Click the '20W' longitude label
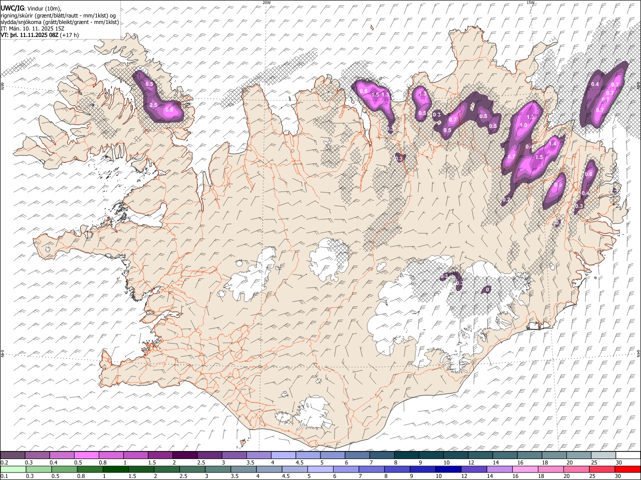This screenshot has height=480, width=641. [266, 2]
